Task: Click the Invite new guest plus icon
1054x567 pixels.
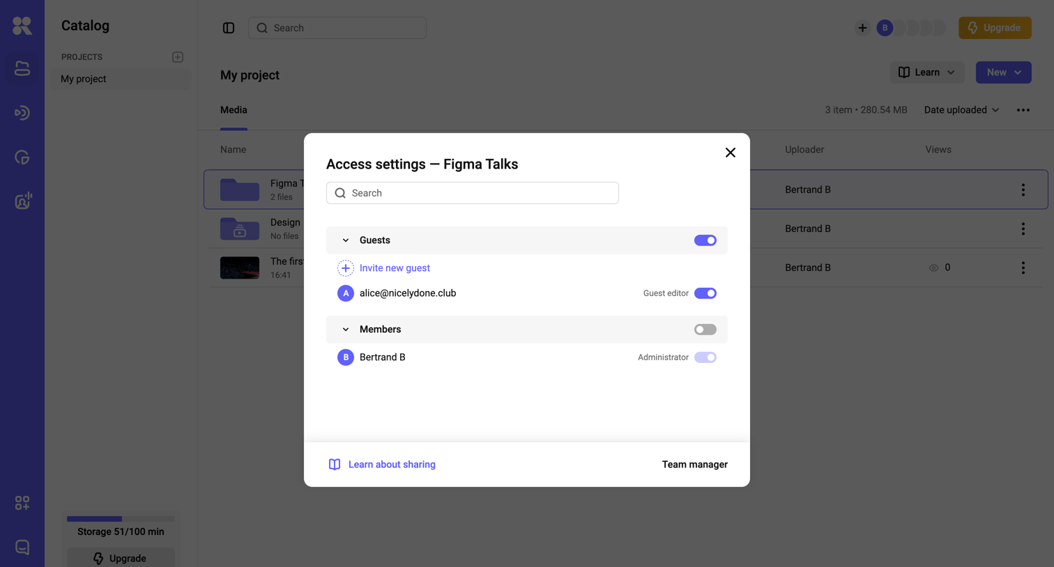Action: pyautogui.click(x=346, y=268)
